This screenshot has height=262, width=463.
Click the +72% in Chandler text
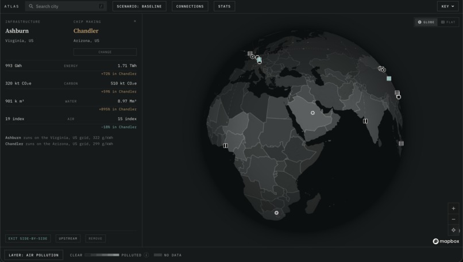click(119, 74)
